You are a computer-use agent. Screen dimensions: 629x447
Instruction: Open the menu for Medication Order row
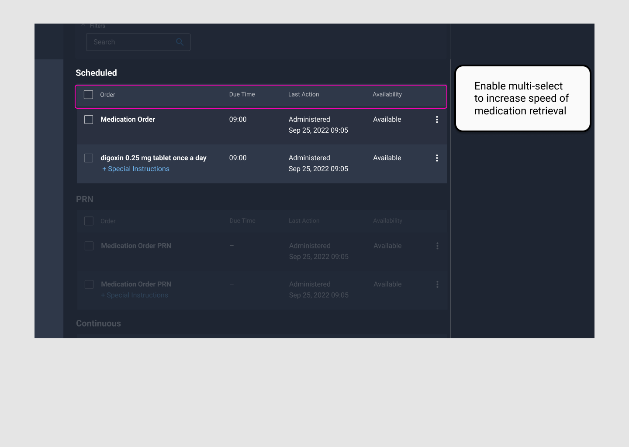click(x=437, y=120)
